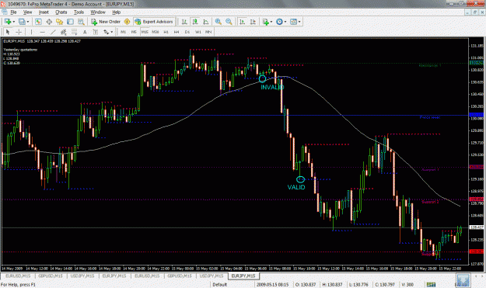486x288 pixels.
Task: Switch timeframe to M30
Action: [x=156, y=32]
